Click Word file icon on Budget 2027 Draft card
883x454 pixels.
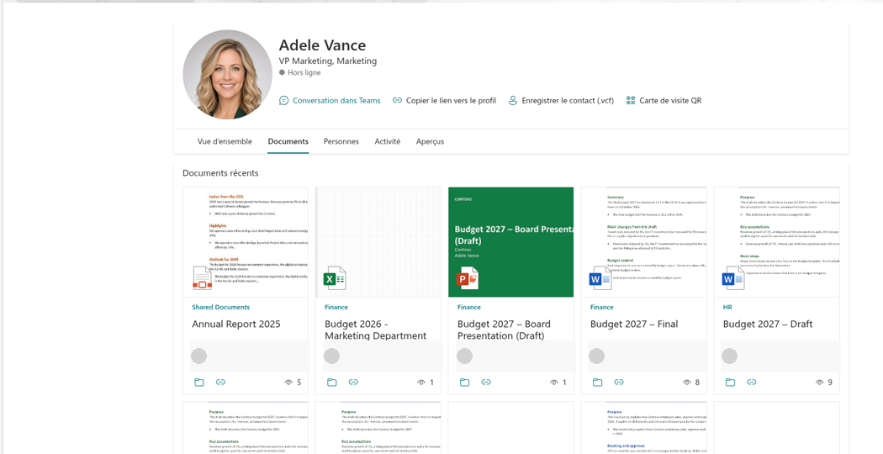[732, 278]
